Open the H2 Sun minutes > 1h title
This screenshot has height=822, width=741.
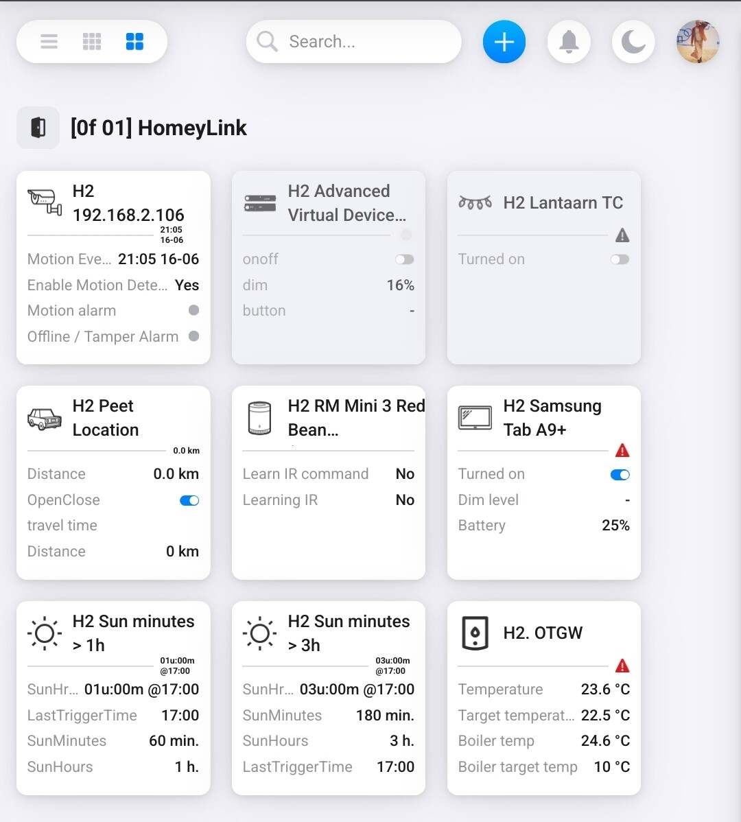click(x=133, y=633)
